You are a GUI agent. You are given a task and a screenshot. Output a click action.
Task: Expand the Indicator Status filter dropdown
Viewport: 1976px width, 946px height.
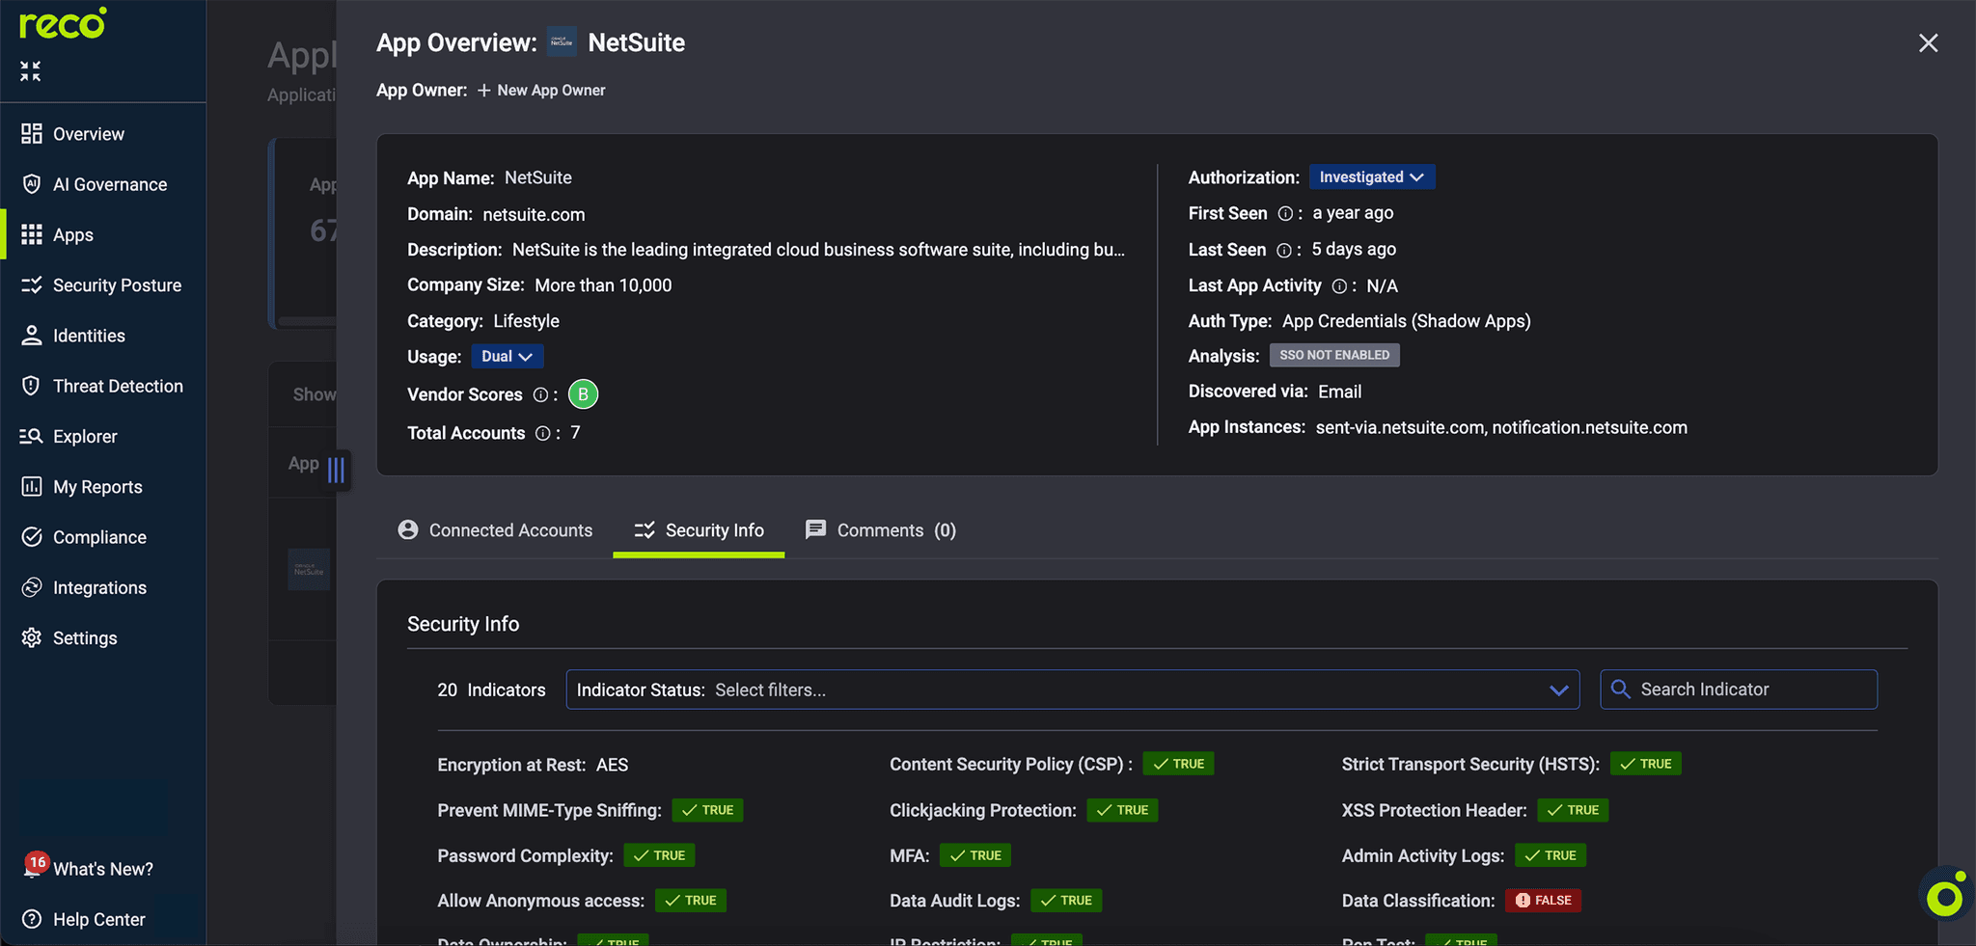tap(1558, 690)
